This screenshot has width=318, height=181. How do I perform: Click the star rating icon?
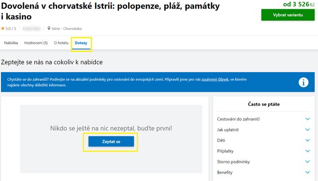pos(3,28)
